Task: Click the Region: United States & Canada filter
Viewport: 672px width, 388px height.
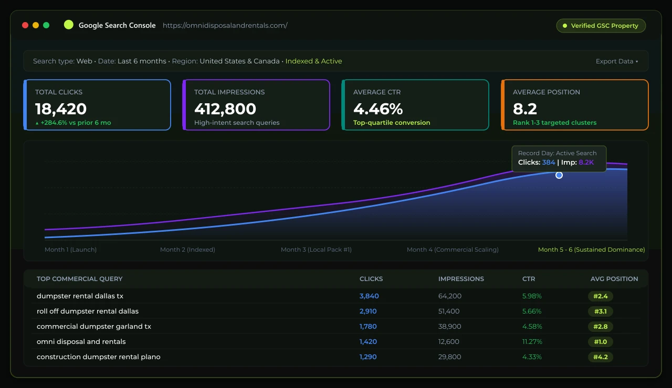Action: (226, 61)
